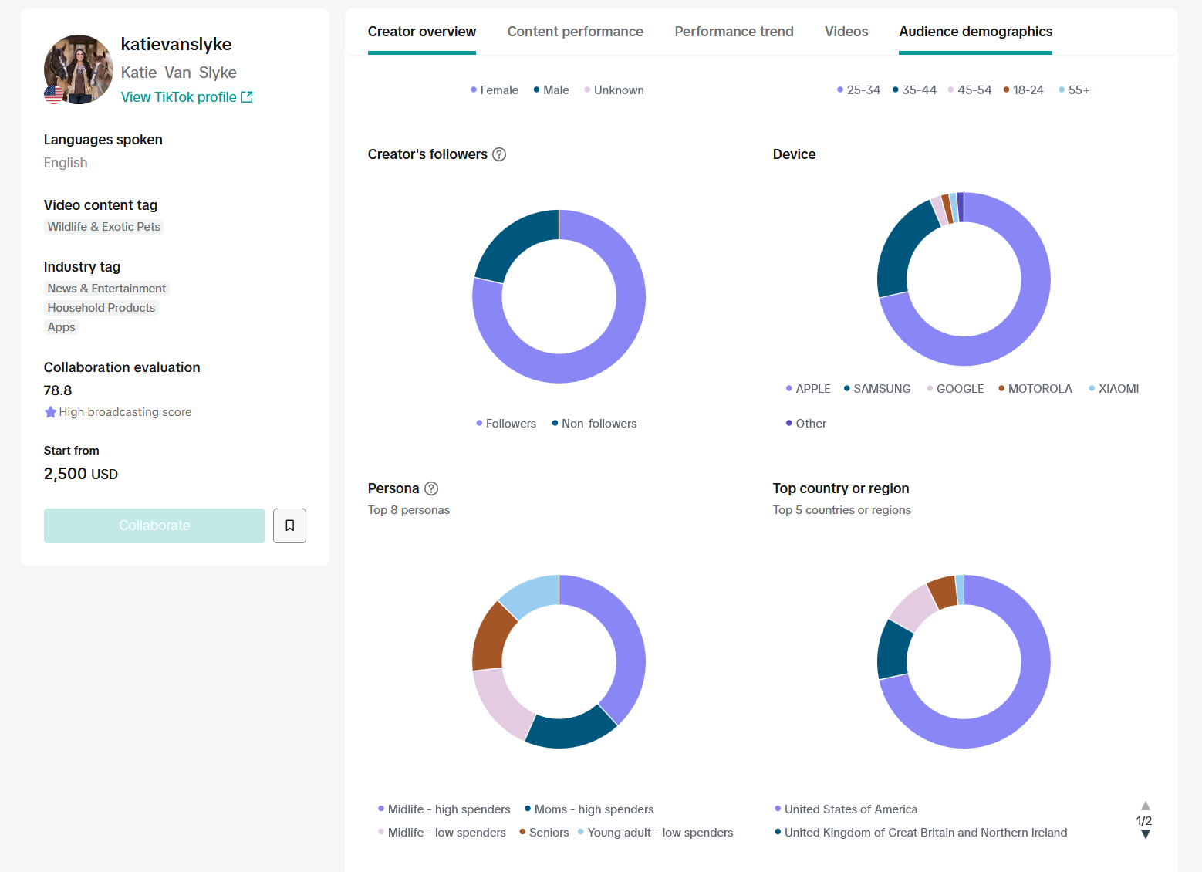This screenshot has height=872, width=1202.
Task: Switch to the Content performance tab
Action: coord(575,32)
